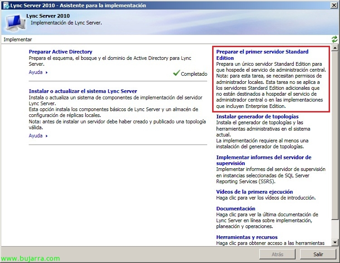Close the Lync Server 2010 wizard window
This screenshot has width=340, height=263.
tap(334, 5)
